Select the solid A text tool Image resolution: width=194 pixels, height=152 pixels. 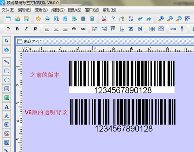click(x=7, y=107)
